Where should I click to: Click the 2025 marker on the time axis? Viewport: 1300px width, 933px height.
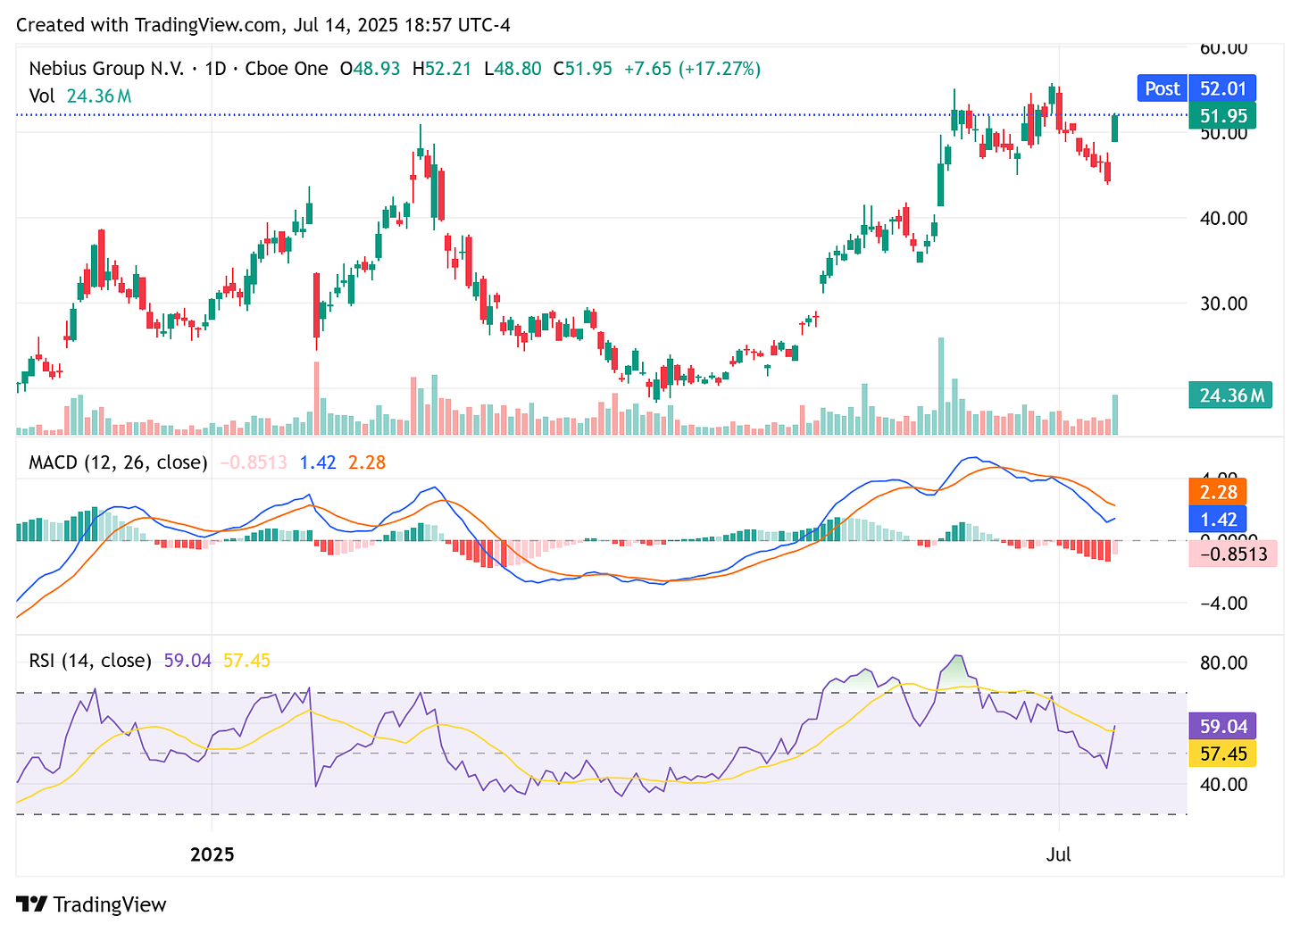(212, 854)
